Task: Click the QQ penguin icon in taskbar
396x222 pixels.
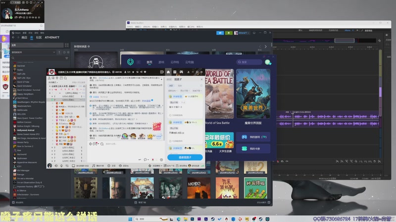Action: click(226, 219)
